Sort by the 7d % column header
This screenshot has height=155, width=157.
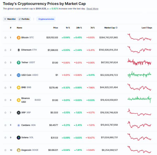click(x=93, y=28)
